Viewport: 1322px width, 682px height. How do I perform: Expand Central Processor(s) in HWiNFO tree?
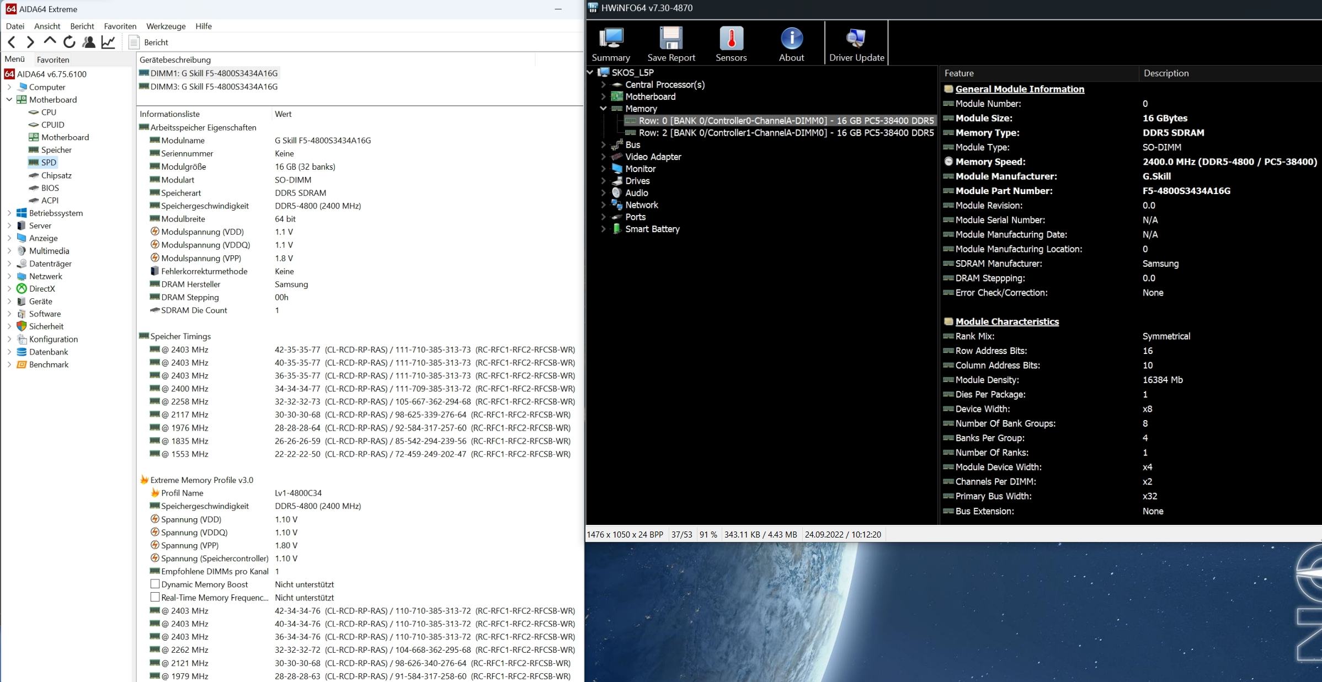point(603,84)
